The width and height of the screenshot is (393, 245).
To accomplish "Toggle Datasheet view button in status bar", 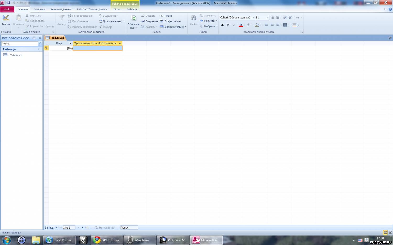I will pos(385,232).
